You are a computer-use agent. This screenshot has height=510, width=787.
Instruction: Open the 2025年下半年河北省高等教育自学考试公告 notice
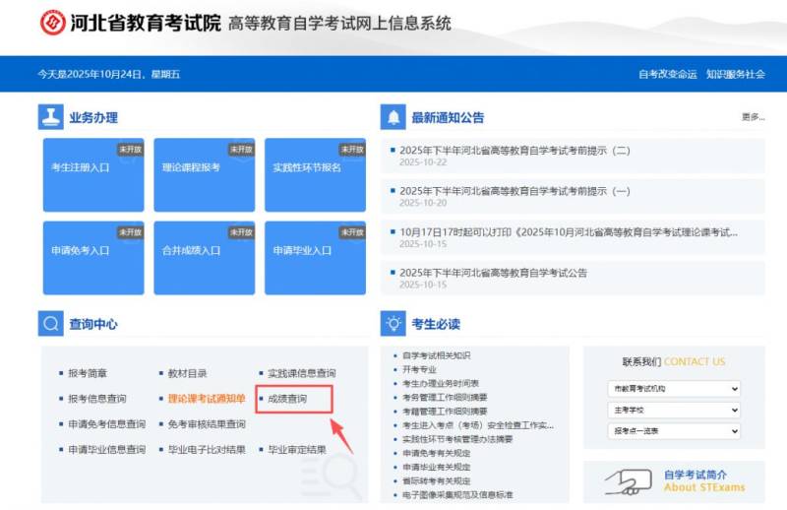pos(493,273)
